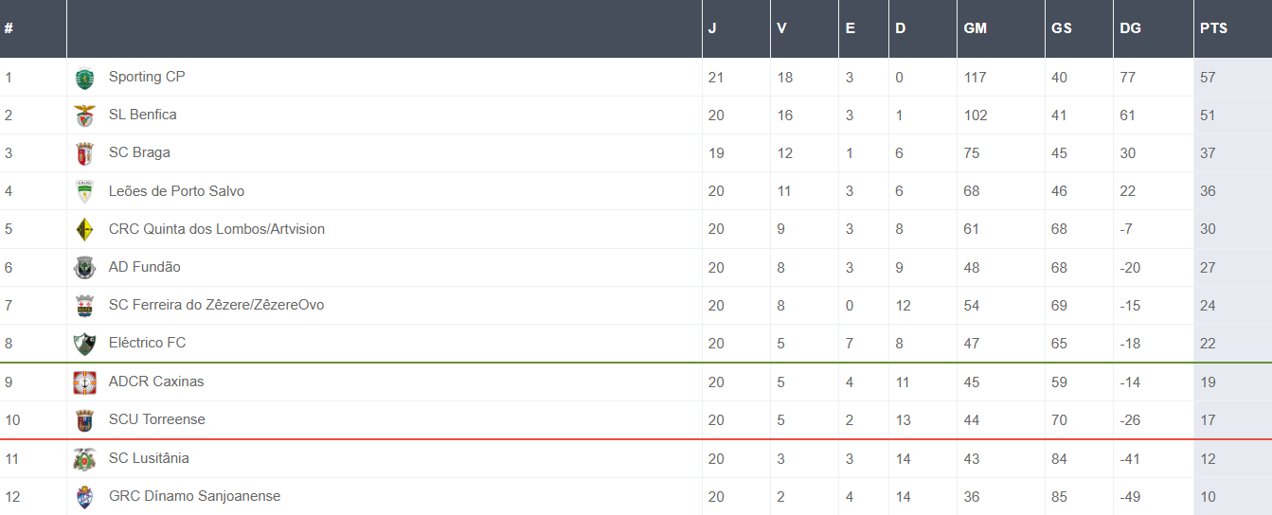Sort table by PTS column header
This screenshot has width=1272, height=515.
[x=1213, y=28]
